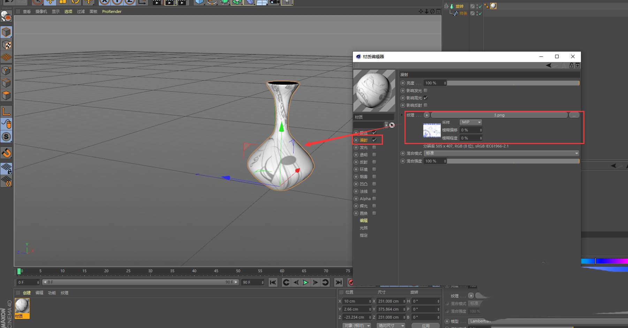The image size is (628, 328).
Task: Open the 对象 (相对) coordinate dropdown
Action: [356, 325]
